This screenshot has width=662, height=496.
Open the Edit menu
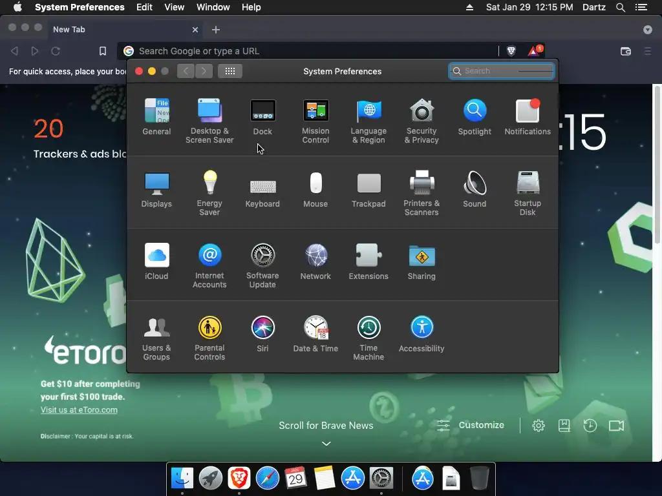[144, 7]
